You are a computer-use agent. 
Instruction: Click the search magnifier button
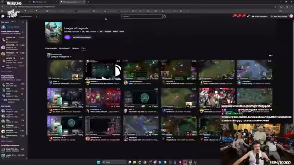[164, 16]
